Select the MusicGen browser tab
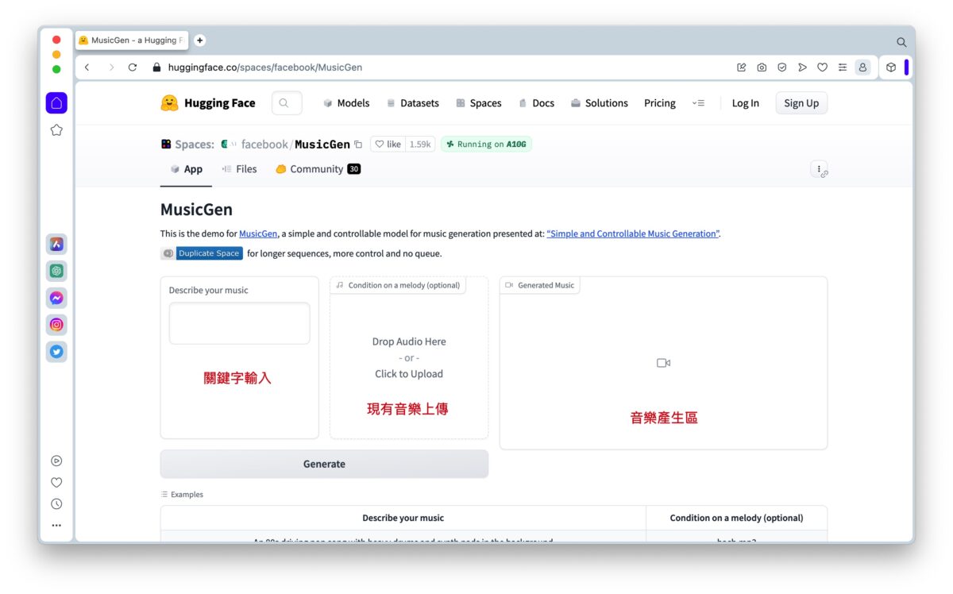 click(x=132, y=40)
